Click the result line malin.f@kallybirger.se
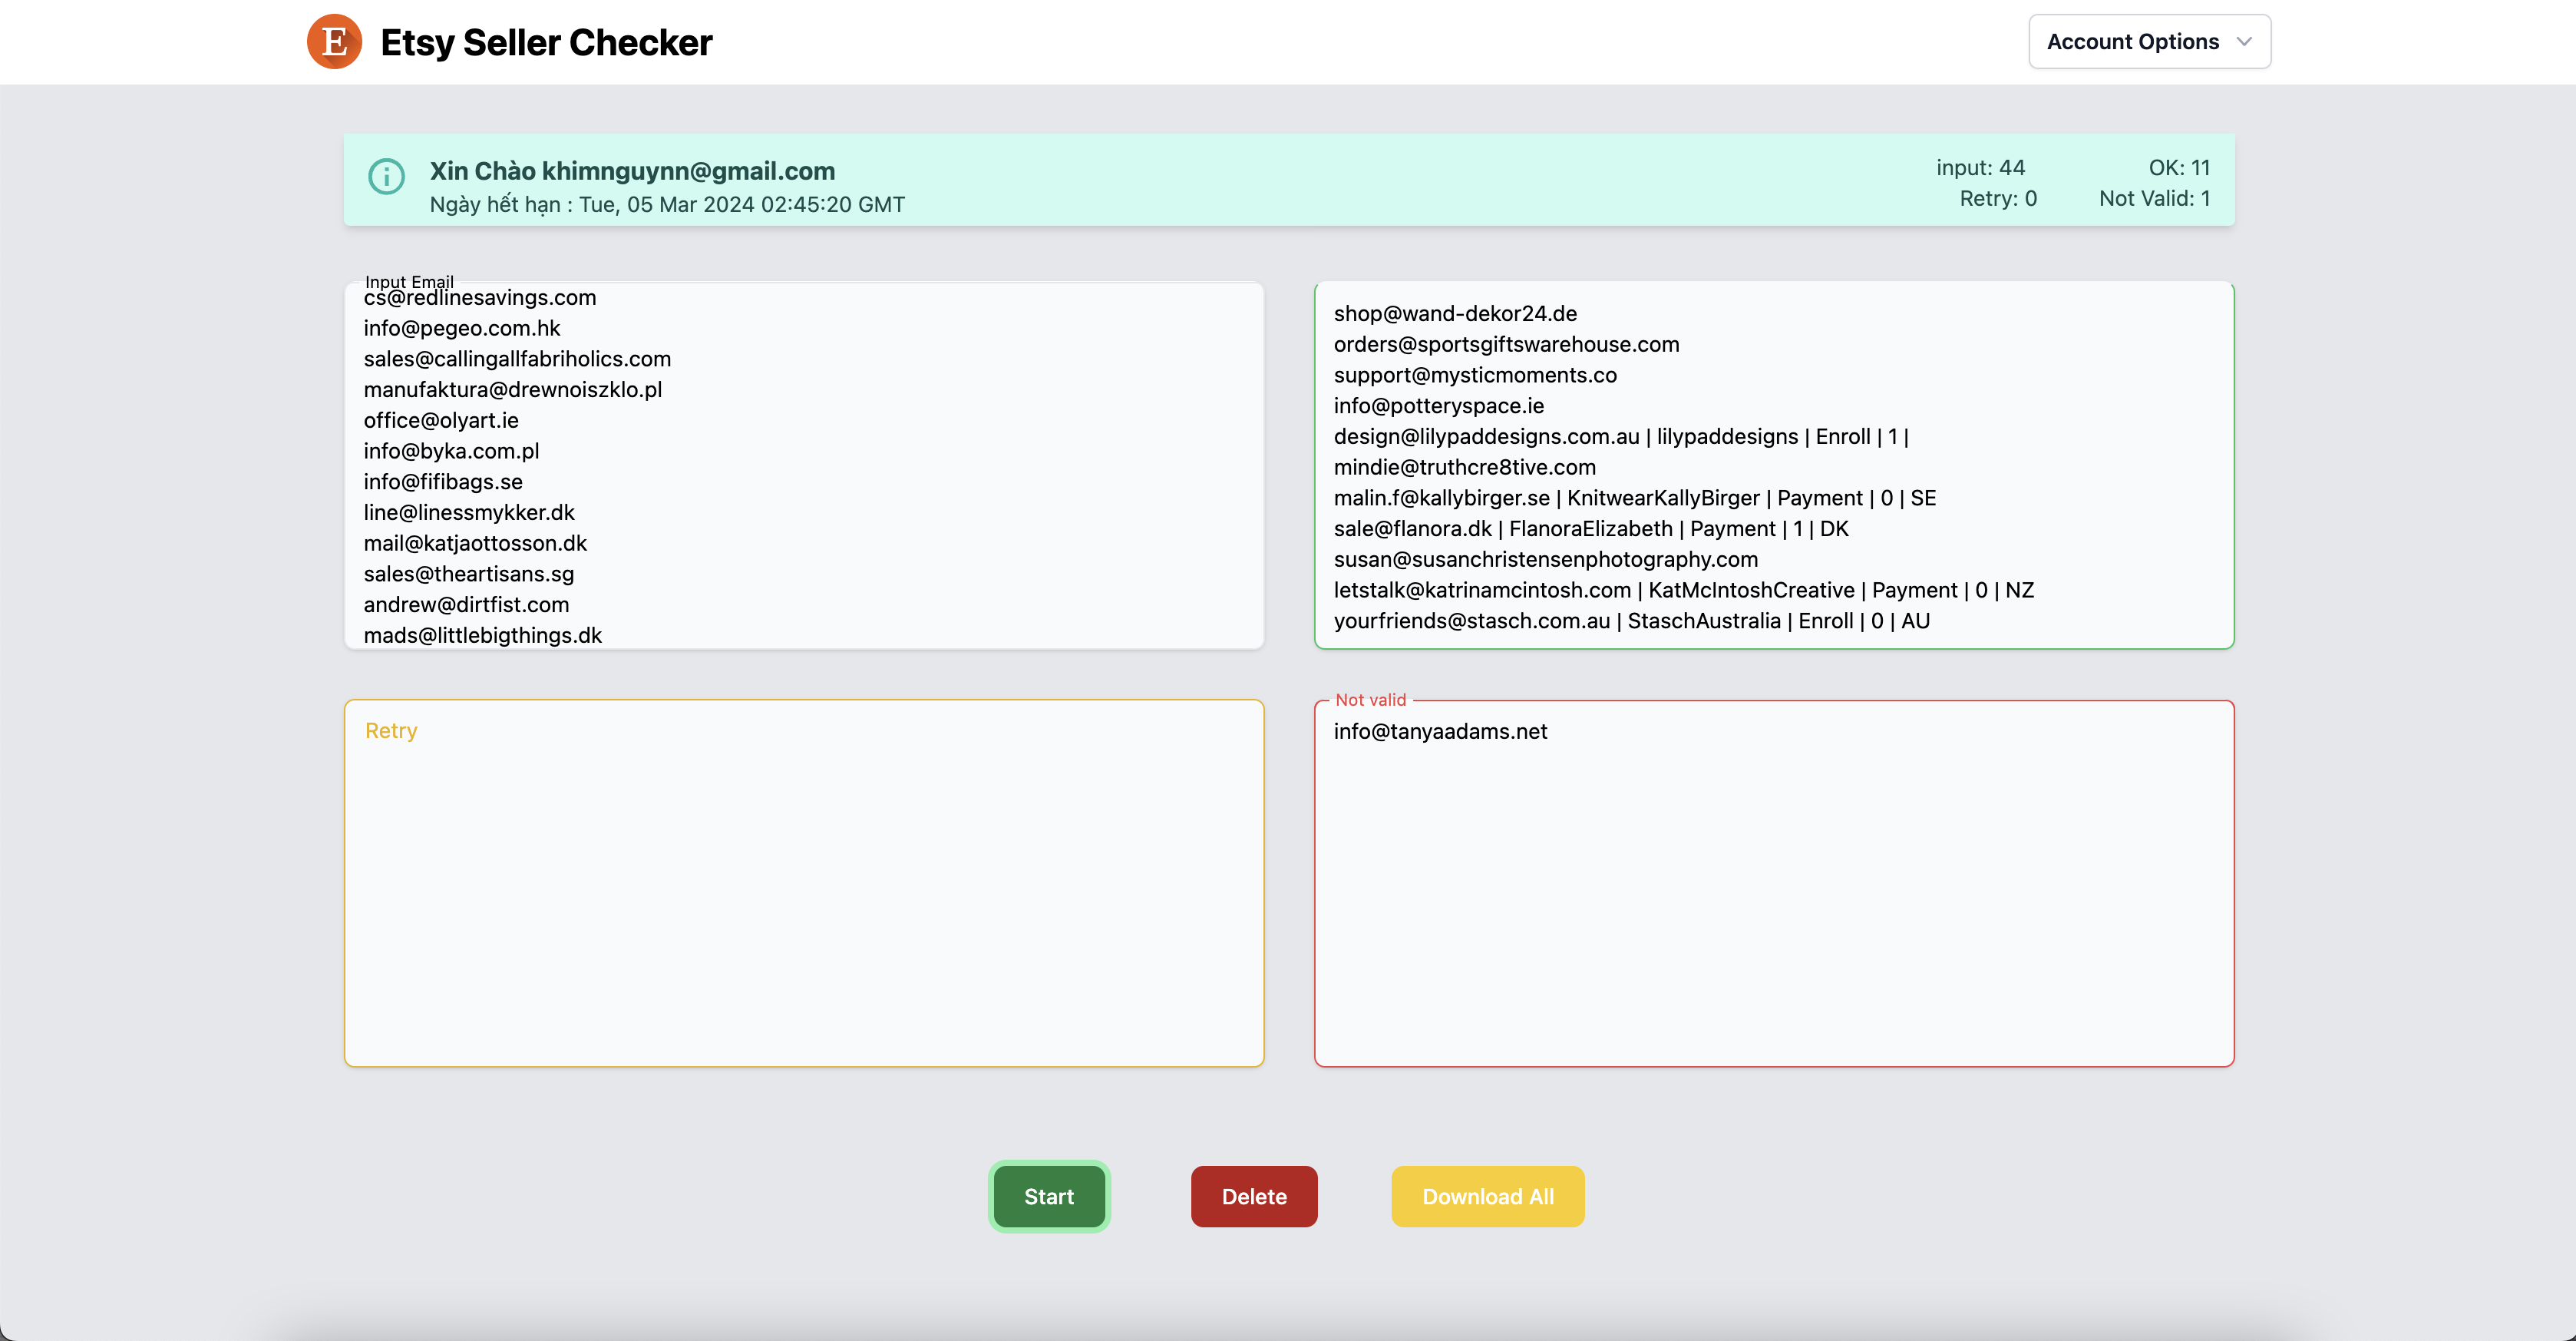Image resolution: width=2576 pixels, height=1341 pixels. [1635, 498]
